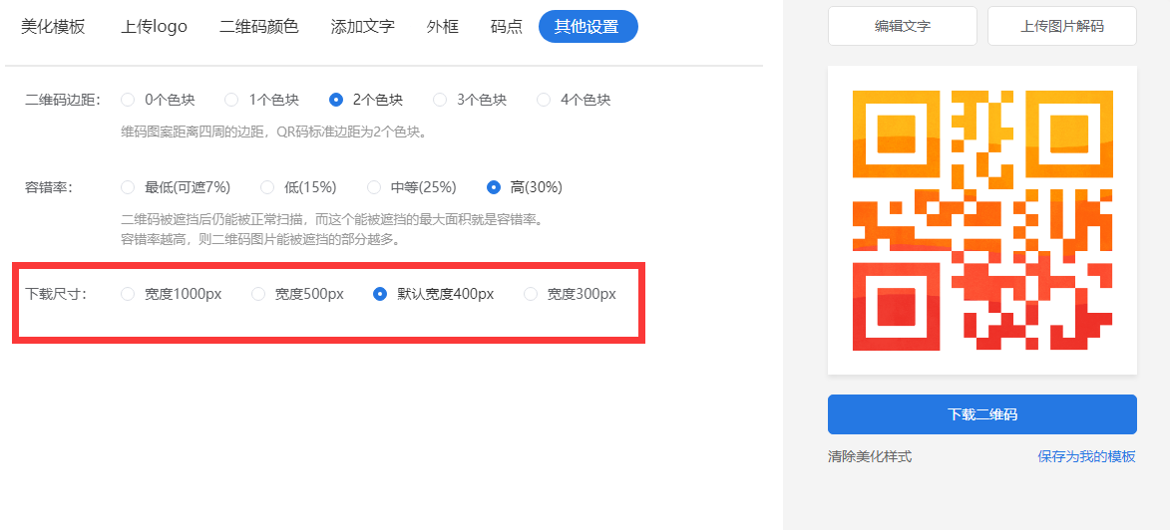Click the 下载尺寸 label
The width and height of the screenshot is (1170, 530).
click(x=56, y=294)
